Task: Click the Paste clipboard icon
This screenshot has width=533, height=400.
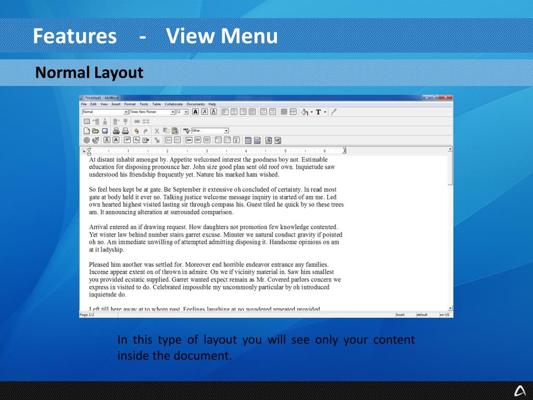Action: [175, 131]
